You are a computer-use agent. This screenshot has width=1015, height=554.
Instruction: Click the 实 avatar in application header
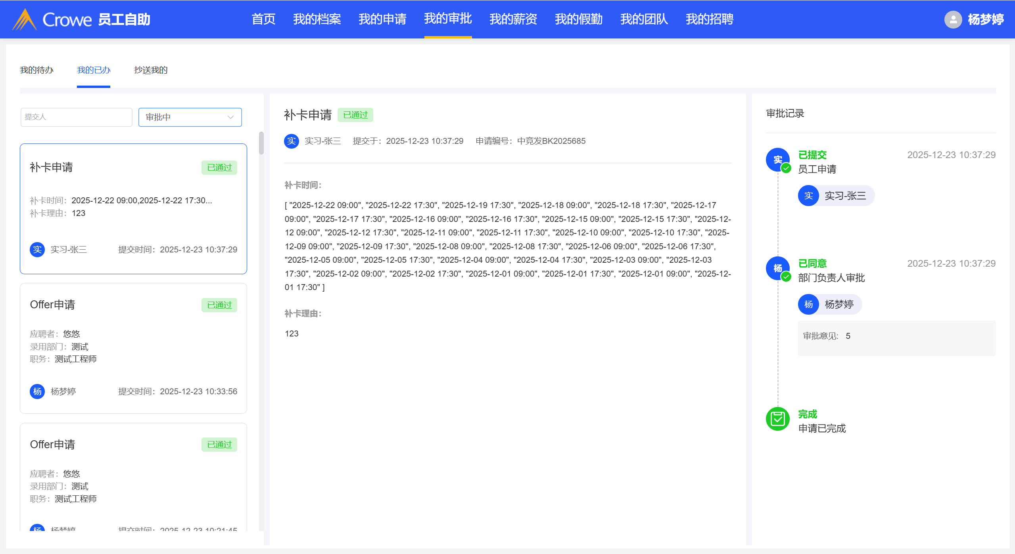click(x=292, y=141)
